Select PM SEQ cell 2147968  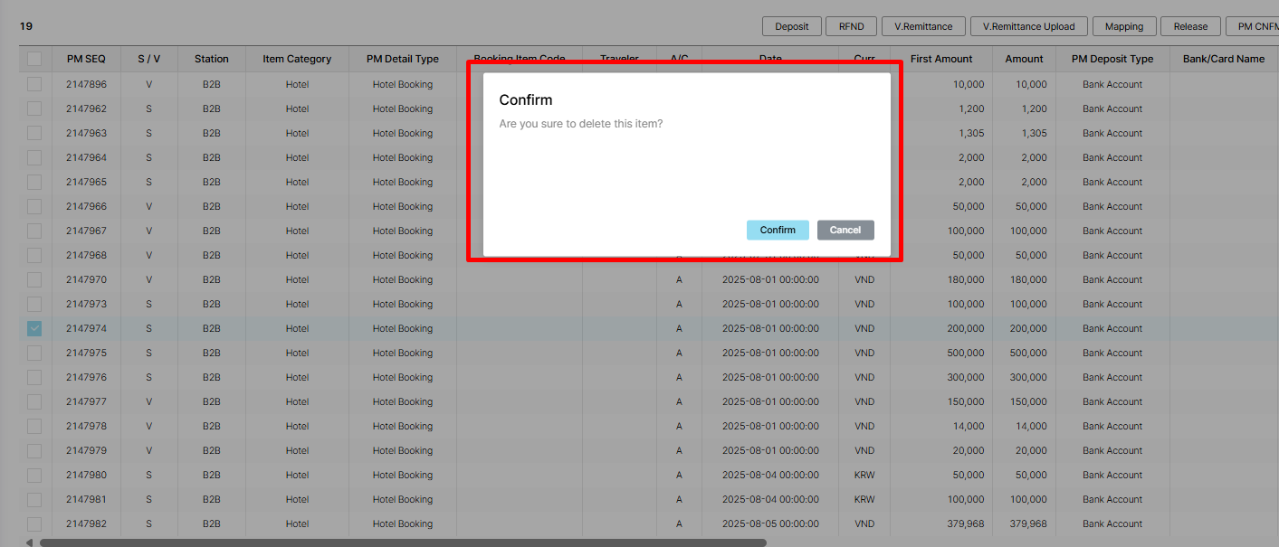pyautogui.click(x=86, y=255)
